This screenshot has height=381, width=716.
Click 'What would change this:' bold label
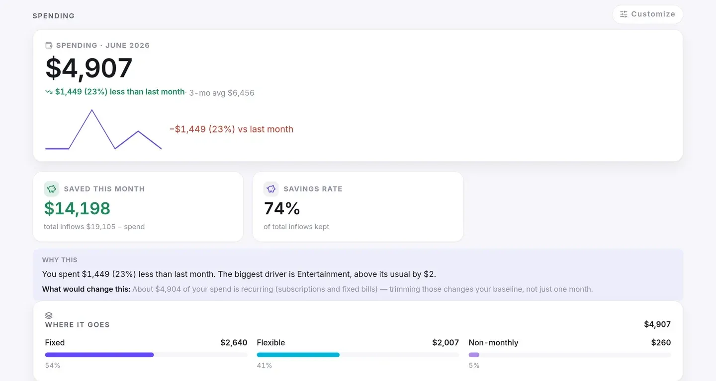[x=87, y=289]
